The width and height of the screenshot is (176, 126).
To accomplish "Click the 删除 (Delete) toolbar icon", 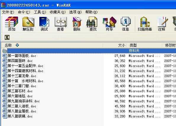I will click(77, 24).
